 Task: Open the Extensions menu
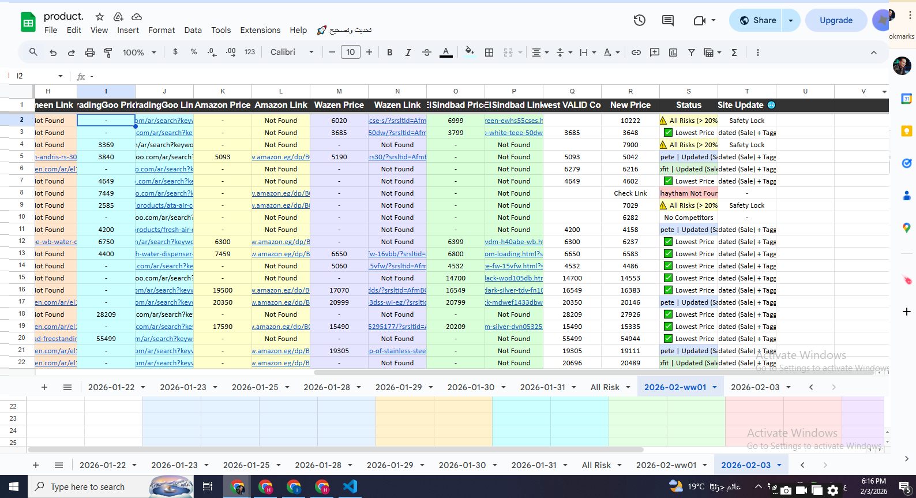[x=260, y=30]
